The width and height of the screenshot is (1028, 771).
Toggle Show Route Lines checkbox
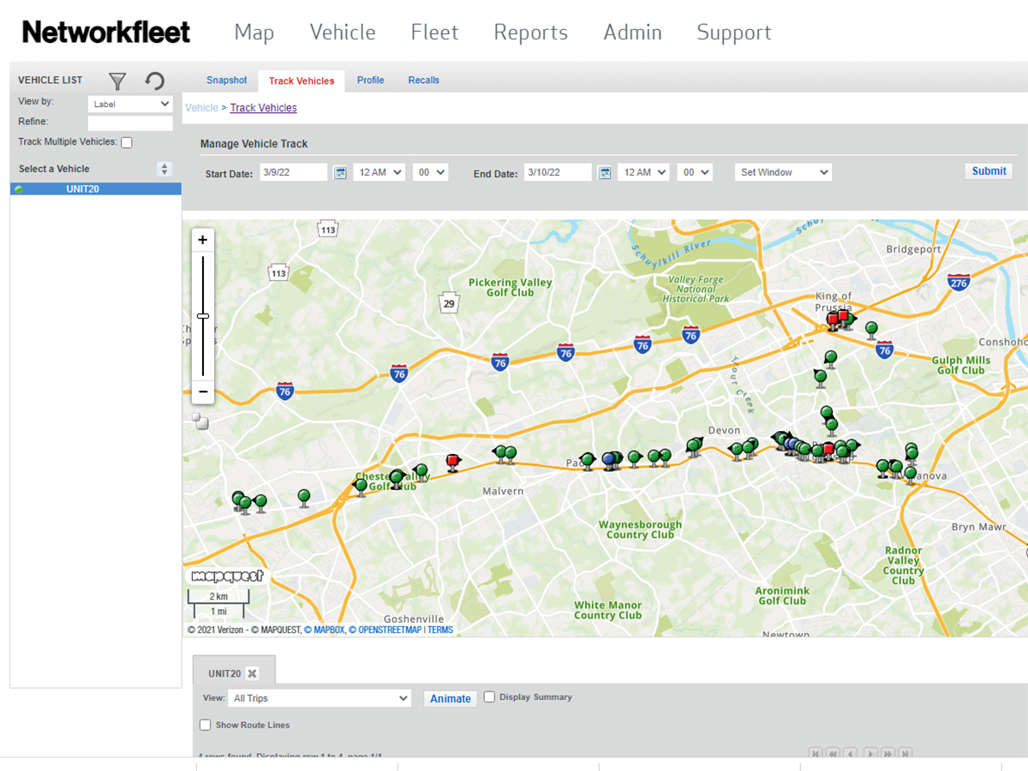pos(206,726)
